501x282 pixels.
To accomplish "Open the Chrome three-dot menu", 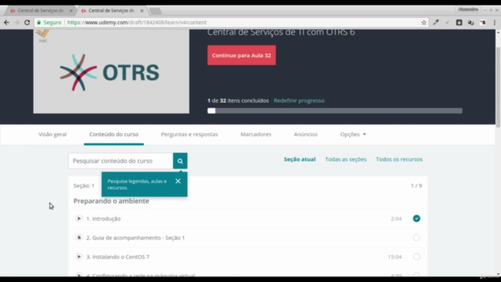I will 494,23.
